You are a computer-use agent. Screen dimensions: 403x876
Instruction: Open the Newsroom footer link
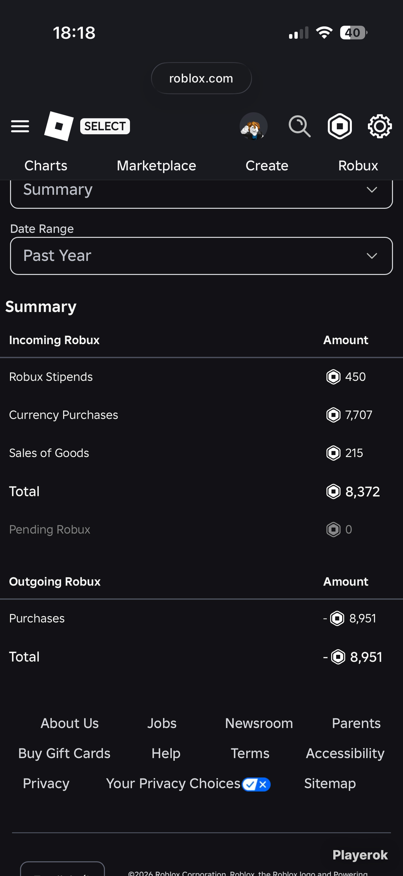coord(259,723)
